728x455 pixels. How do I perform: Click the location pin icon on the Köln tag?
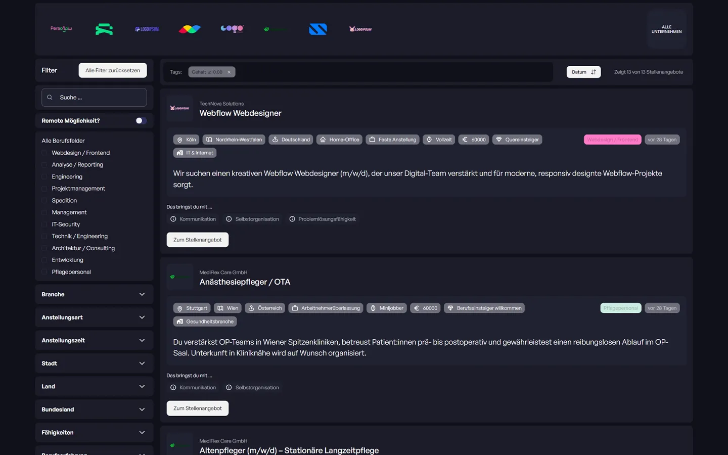[180, 140]
